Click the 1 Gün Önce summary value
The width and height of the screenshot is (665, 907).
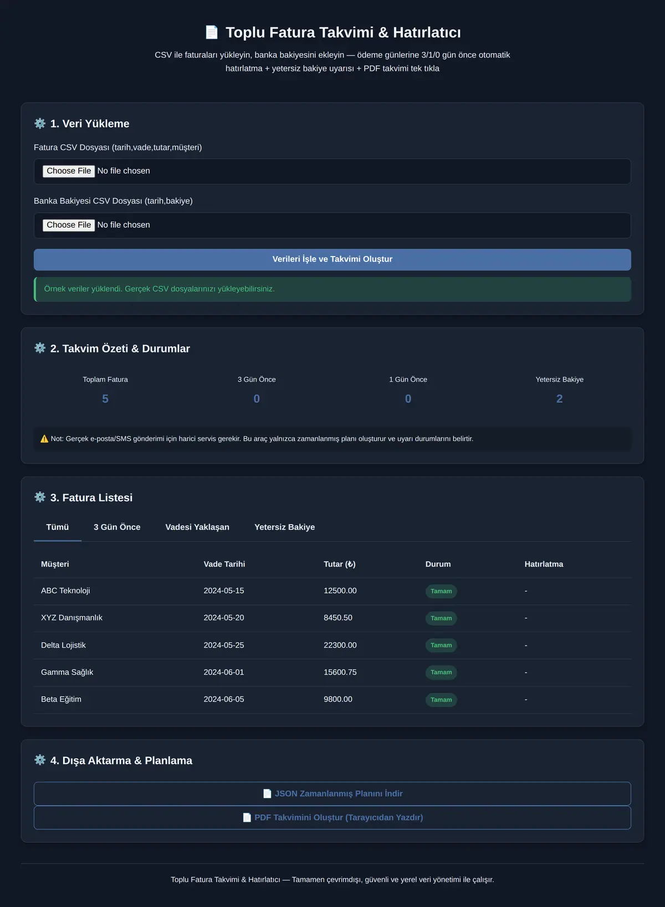tap(408, 399)
